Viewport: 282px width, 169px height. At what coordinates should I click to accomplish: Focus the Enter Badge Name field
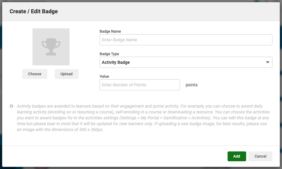[186, 40]
